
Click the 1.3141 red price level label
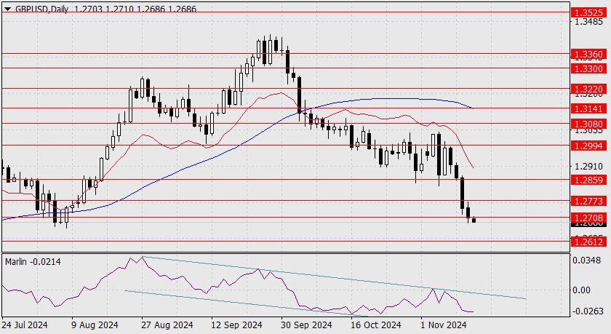[x=588, y=108]
